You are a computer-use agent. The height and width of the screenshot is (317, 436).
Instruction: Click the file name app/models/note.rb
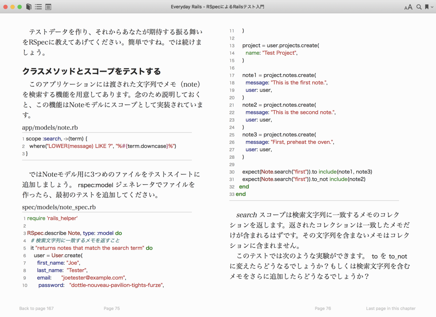pyautogui.click(x=50, y=128)
